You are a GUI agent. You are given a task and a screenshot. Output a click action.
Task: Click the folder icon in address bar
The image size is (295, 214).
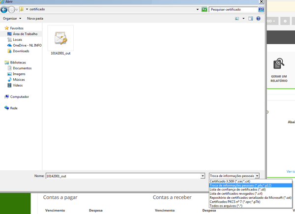(22, 9)
